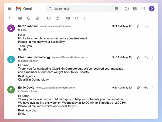Click ClearSkin Dermatology's teal C avatar
This screenshot has width=162, height=122.
(11, 59)
